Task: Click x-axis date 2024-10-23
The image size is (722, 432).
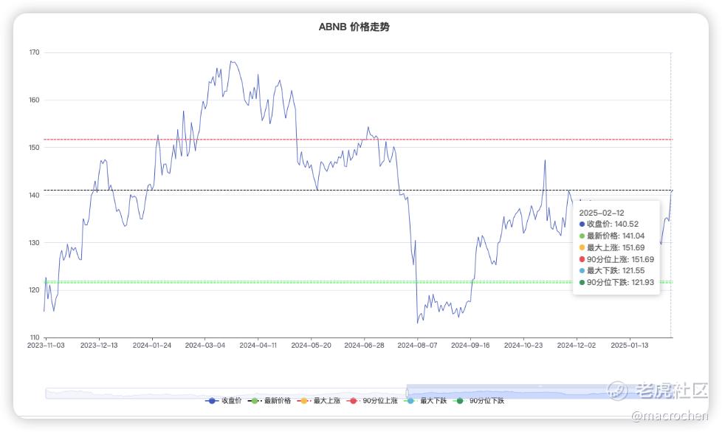Action: coord(523,346)
